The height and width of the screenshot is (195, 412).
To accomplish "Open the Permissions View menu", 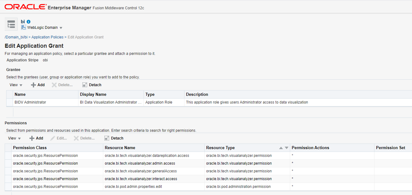I will 15,138.
